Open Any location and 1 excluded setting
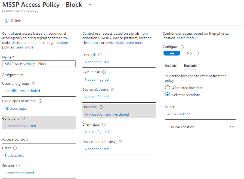Image resolution: width=244 pixels, height=179 pixels. [107, 115]
